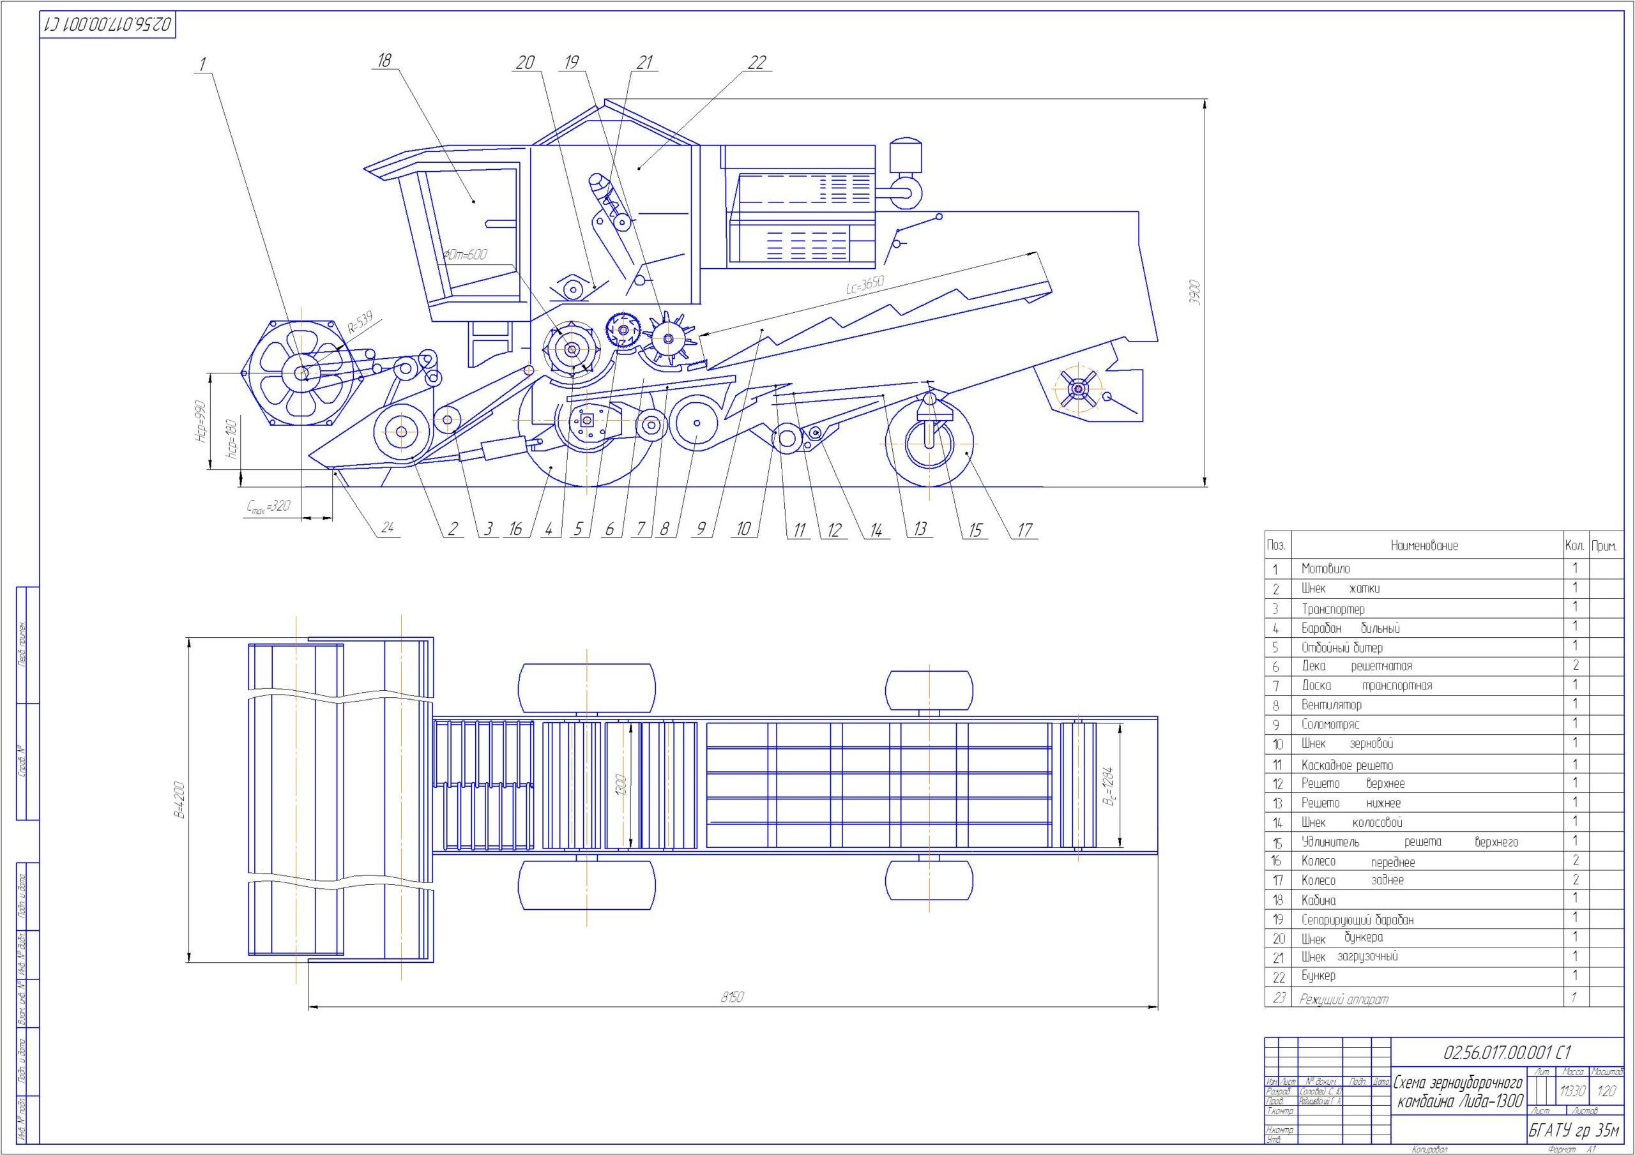1635x1155 pixels.
Task: Click the rotated drawing code at the top-left corner
Action: point(107,26)
